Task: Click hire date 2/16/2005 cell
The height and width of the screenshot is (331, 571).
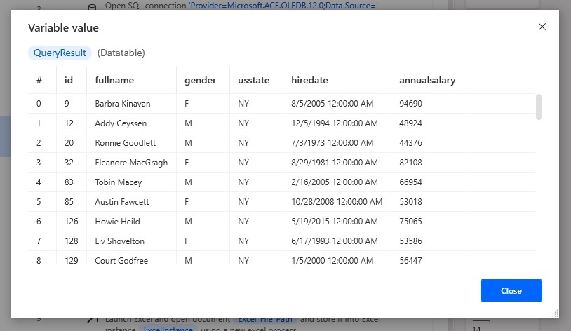Action: point(335,182)
